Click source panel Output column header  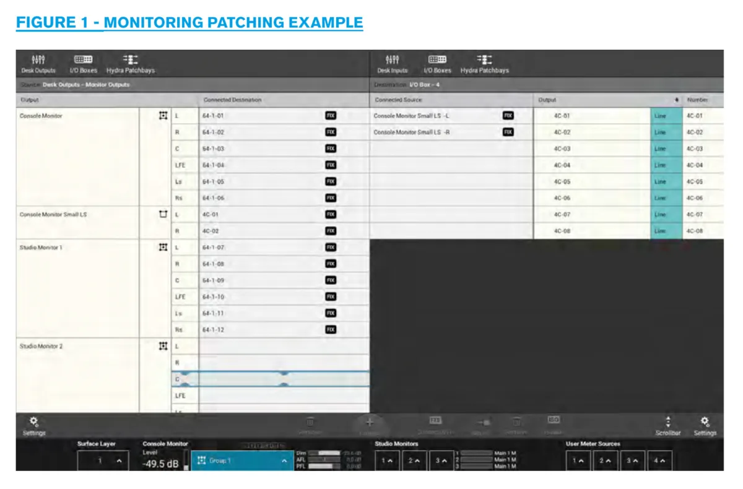pyautogui.click(x=107, y=100)
